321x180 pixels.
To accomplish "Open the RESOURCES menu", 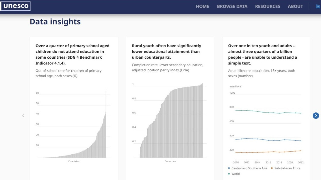I will tap(267, 6).
